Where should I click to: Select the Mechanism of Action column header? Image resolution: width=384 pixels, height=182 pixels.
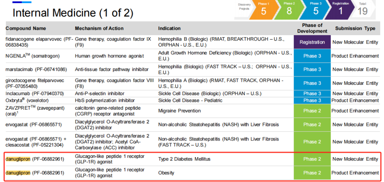pyautogui.click(x=99, y=28)
